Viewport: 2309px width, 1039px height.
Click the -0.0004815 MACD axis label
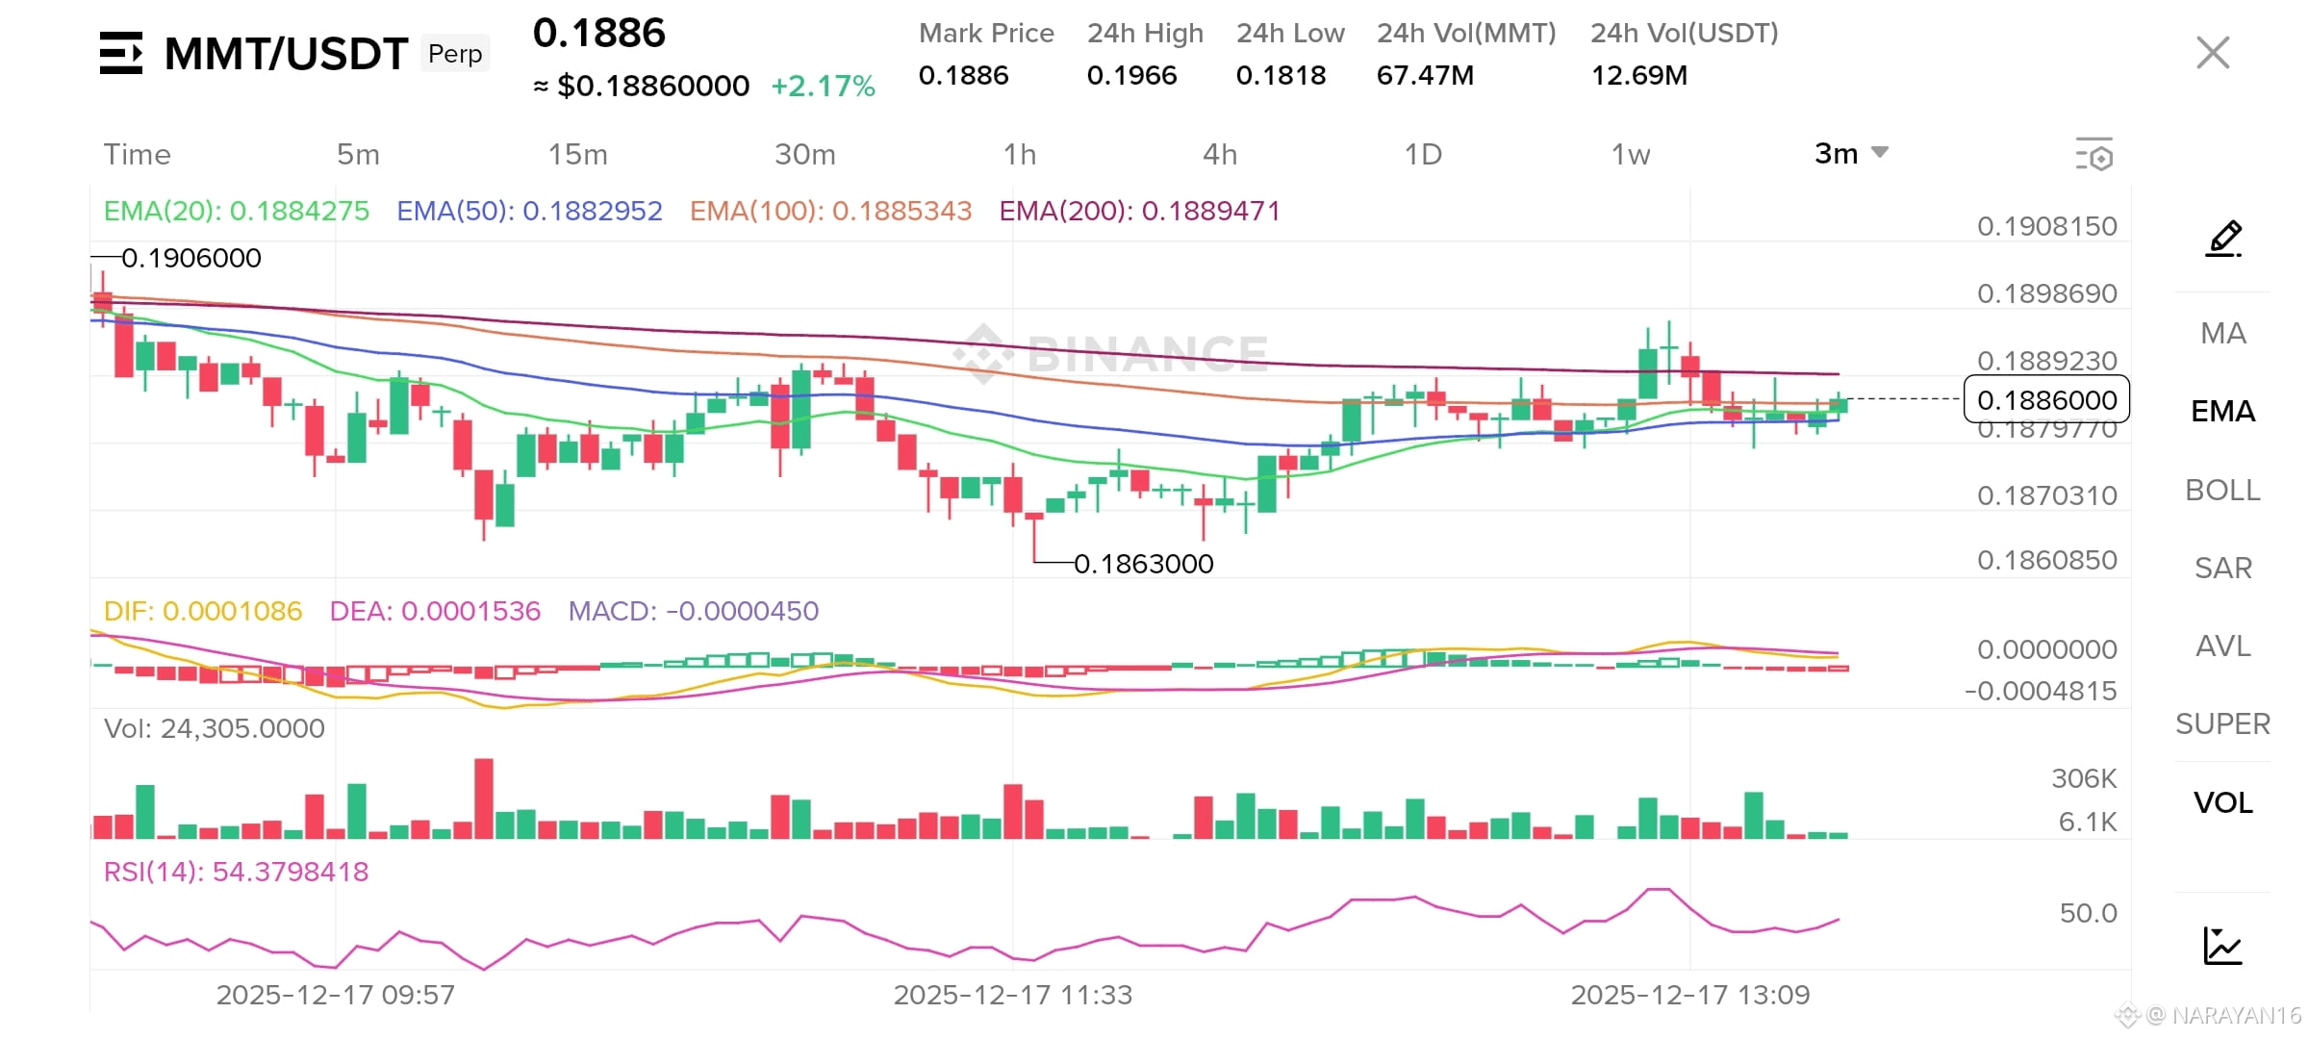coord(2041,691)
